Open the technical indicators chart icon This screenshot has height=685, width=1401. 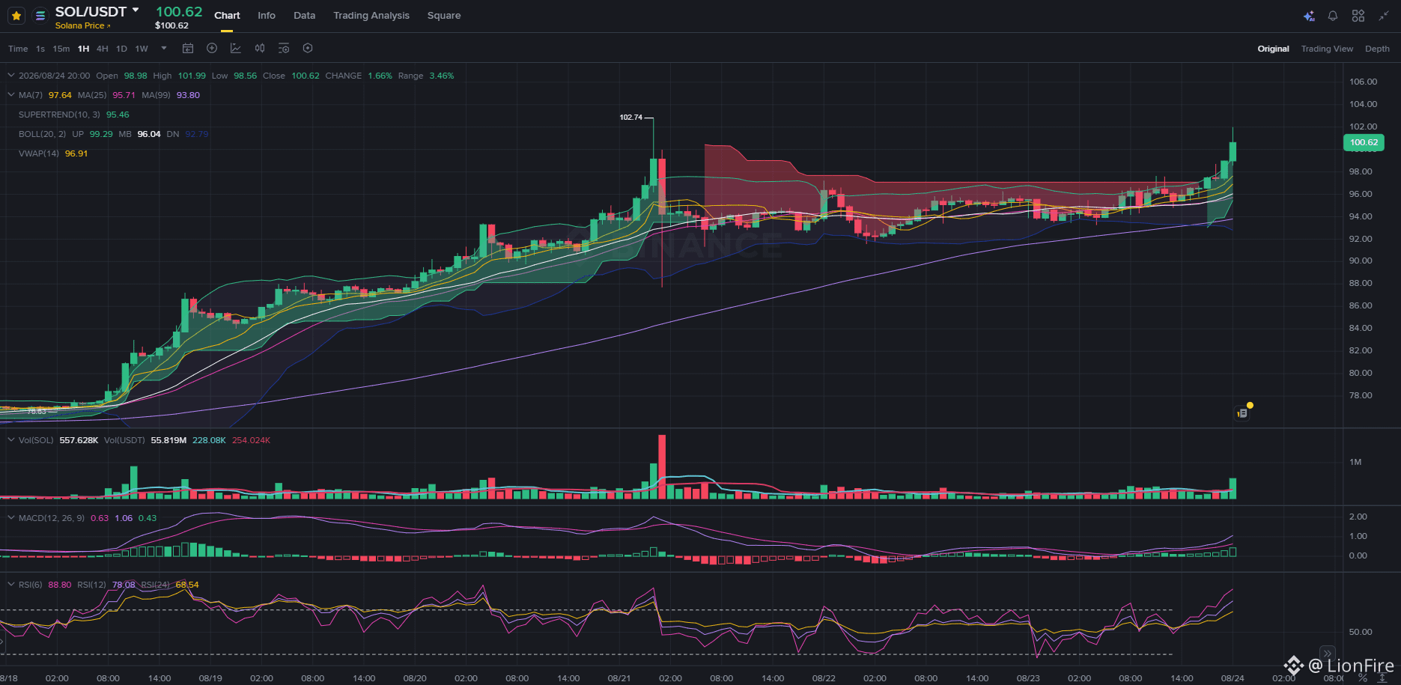coord(236,49)
